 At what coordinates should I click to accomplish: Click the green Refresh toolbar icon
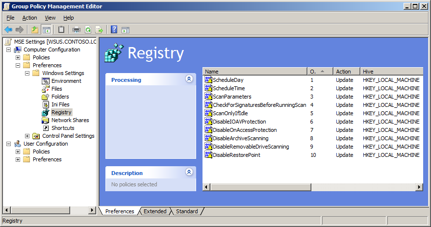[88, 29]
